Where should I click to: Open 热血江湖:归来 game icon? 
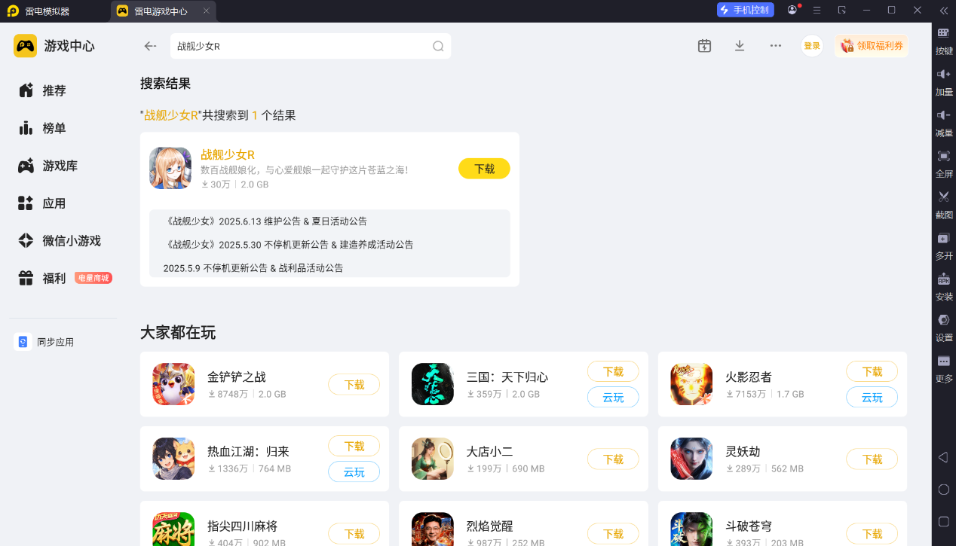[173, 459]
